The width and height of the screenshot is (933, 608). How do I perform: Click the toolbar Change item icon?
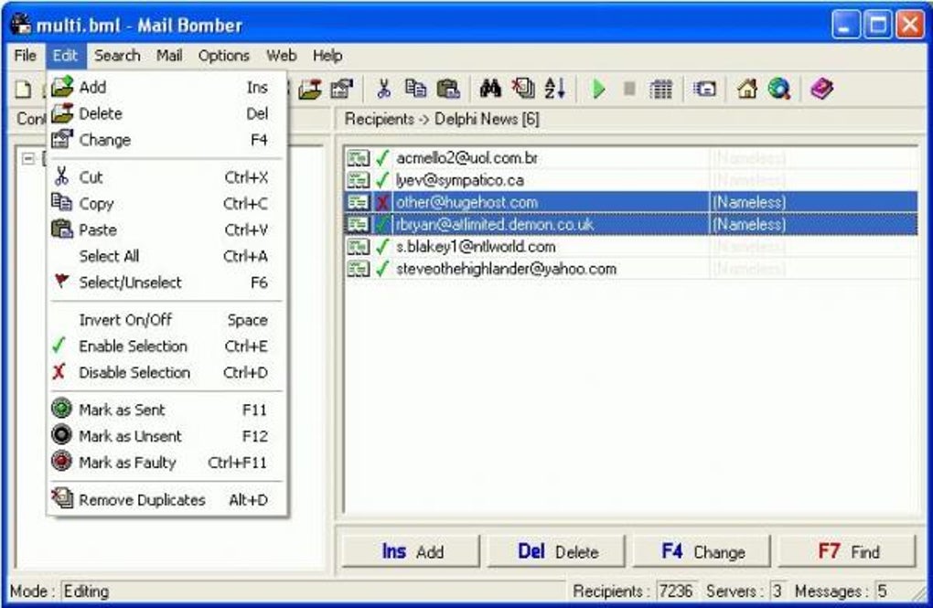tap(341, 90)
